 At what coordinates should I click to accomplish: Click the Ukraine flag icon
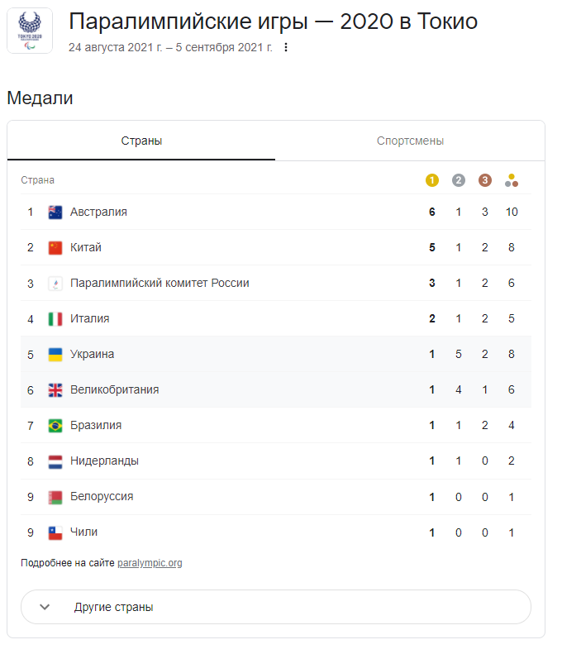coord(55,354)
